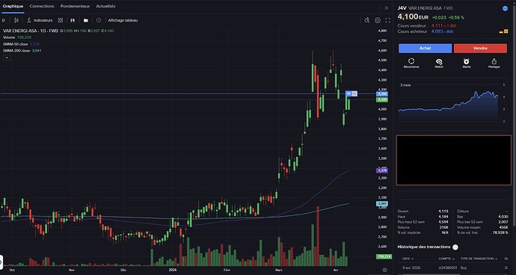Click the chart search magnifier icon

click(367, 20)
